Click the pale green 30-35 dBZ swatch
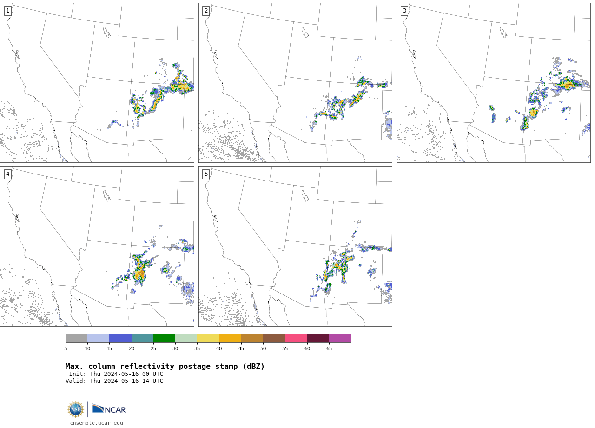 pyautogui.click(x=186, y=338)
